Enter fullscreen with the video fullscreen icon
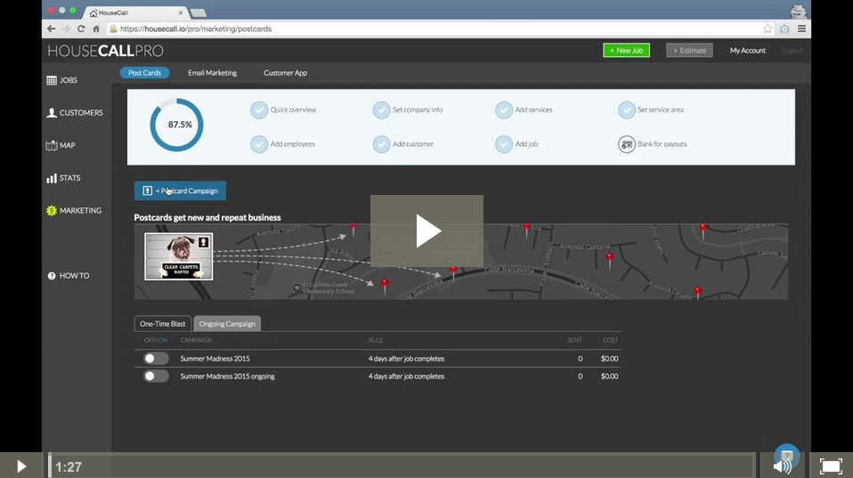This screenshot has height=478, width=853. (x=831, y=466)
